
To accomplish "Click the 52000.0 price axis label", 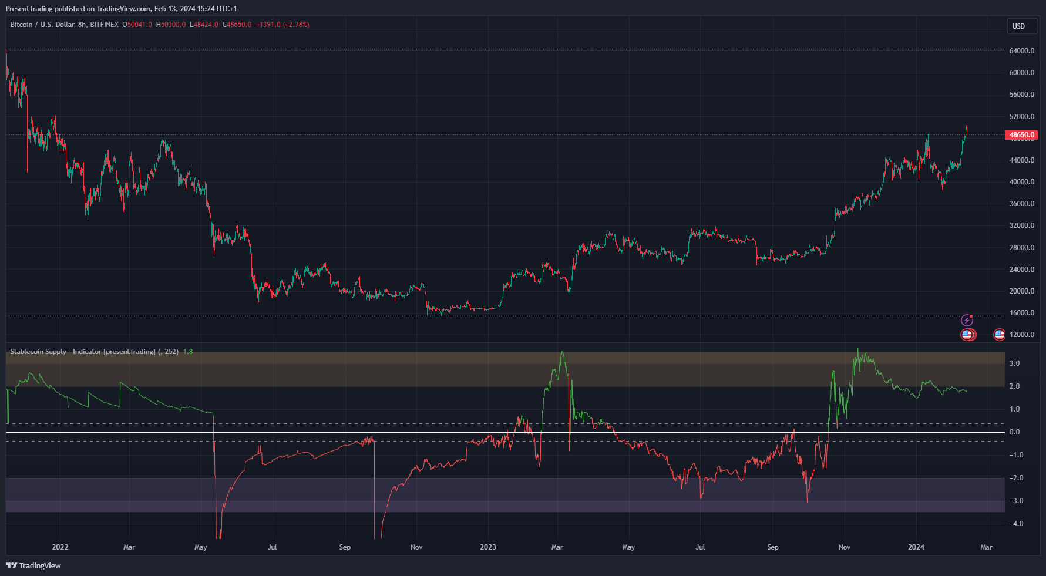I will (1022, 117).
